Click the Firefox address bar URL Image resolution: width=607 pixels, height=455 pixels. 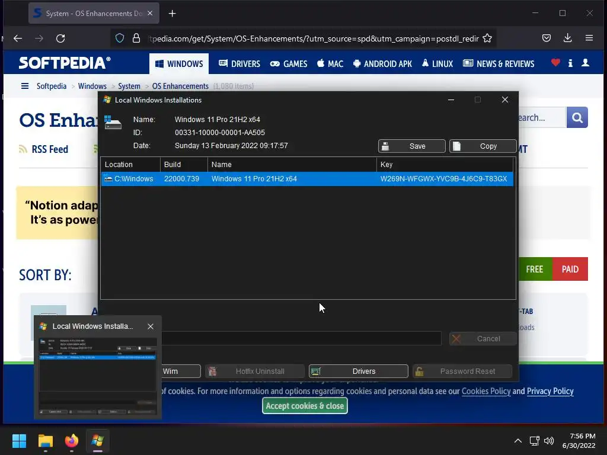tap(314, 39)
